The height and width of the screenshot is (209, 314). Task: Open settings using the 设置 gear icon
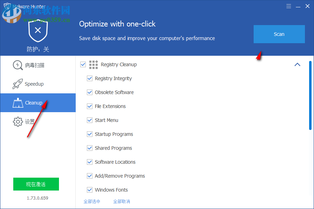click(18, 121)
